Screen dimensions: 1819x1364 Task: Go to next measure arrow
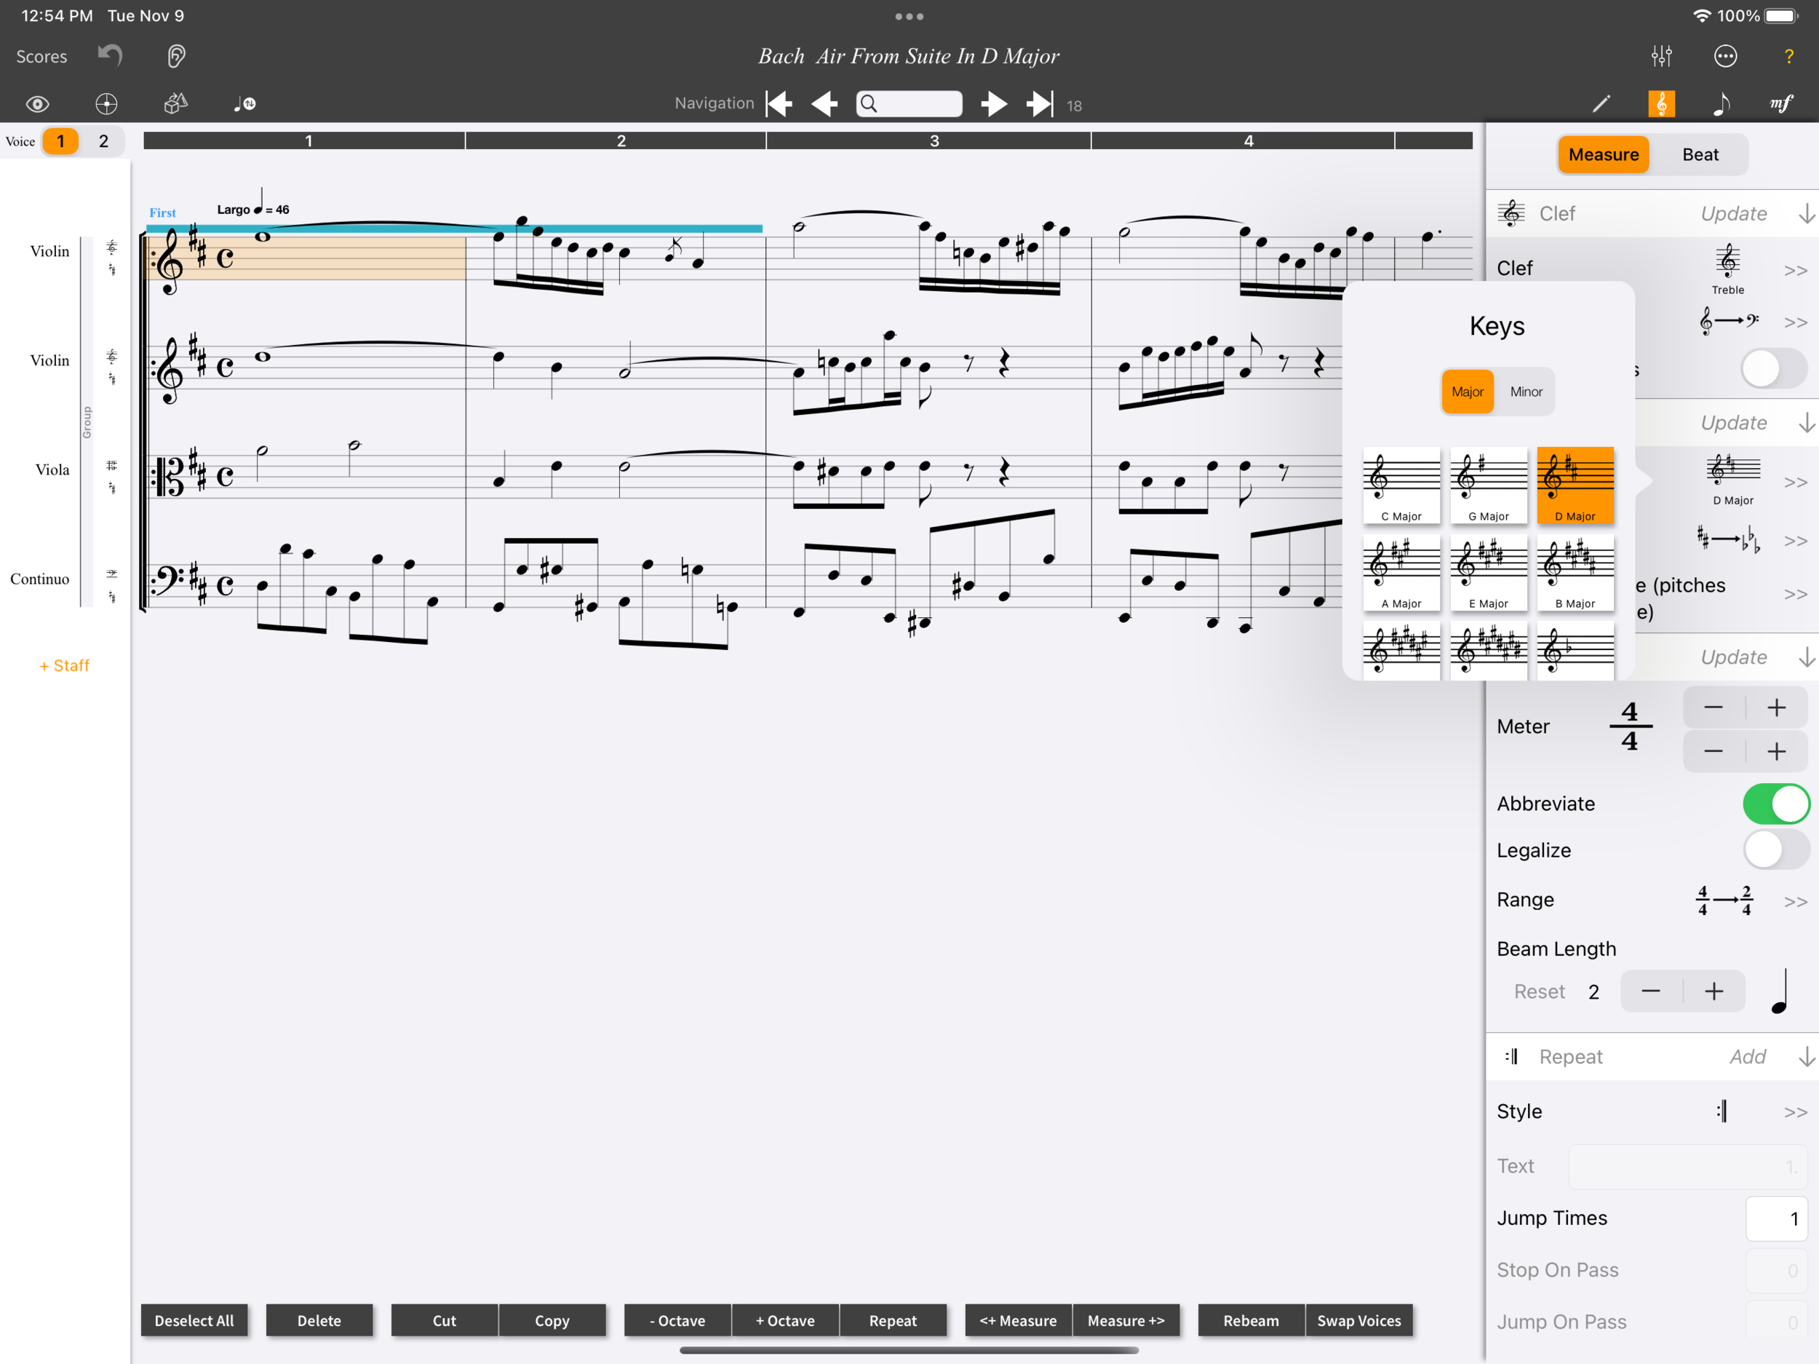pyautogui.click(x=994, y=103)
